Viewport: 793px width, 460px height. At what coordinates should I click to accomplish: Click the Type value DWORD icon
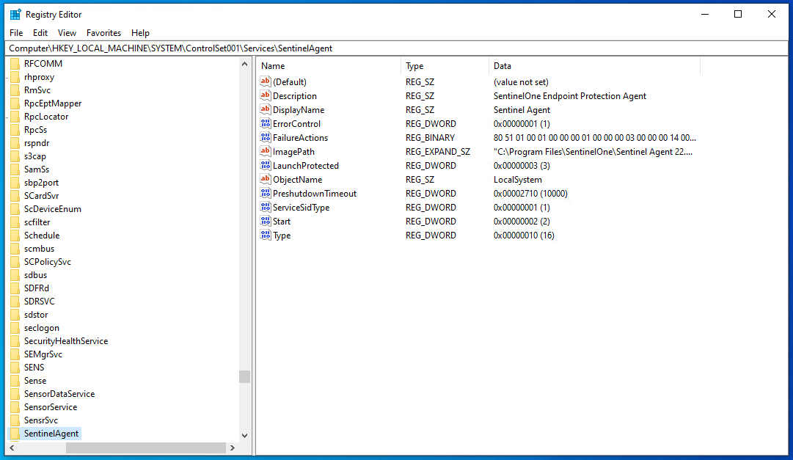(266, 235)
